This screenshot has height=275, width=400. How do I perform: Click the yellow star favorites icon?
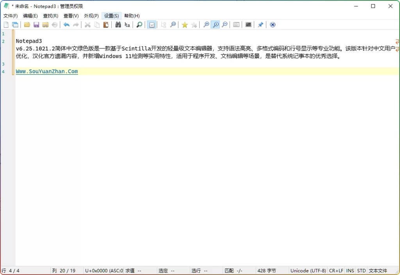[185, 25]
